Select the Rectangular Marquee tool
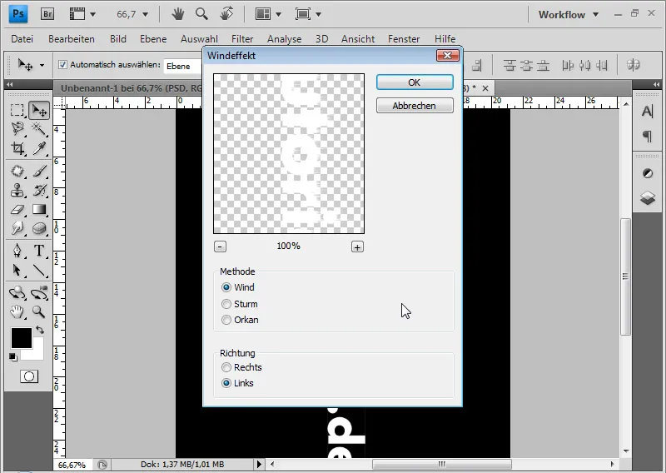The image size is (666, 473). pos(17,110)
